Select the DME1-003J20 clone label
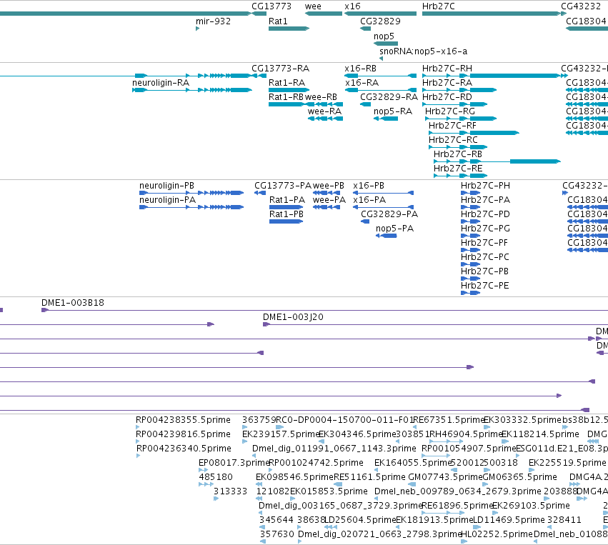The image size is (608, 545). [293, 317]
